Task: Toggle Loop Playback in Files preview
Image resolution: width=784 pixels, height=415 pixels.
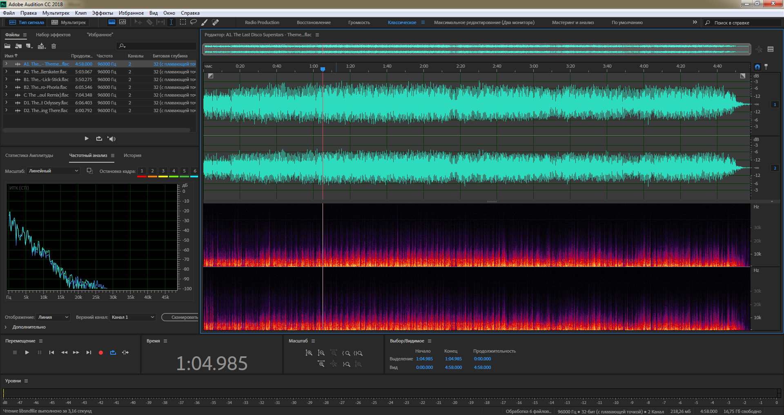Action: (x=99, y=139)
